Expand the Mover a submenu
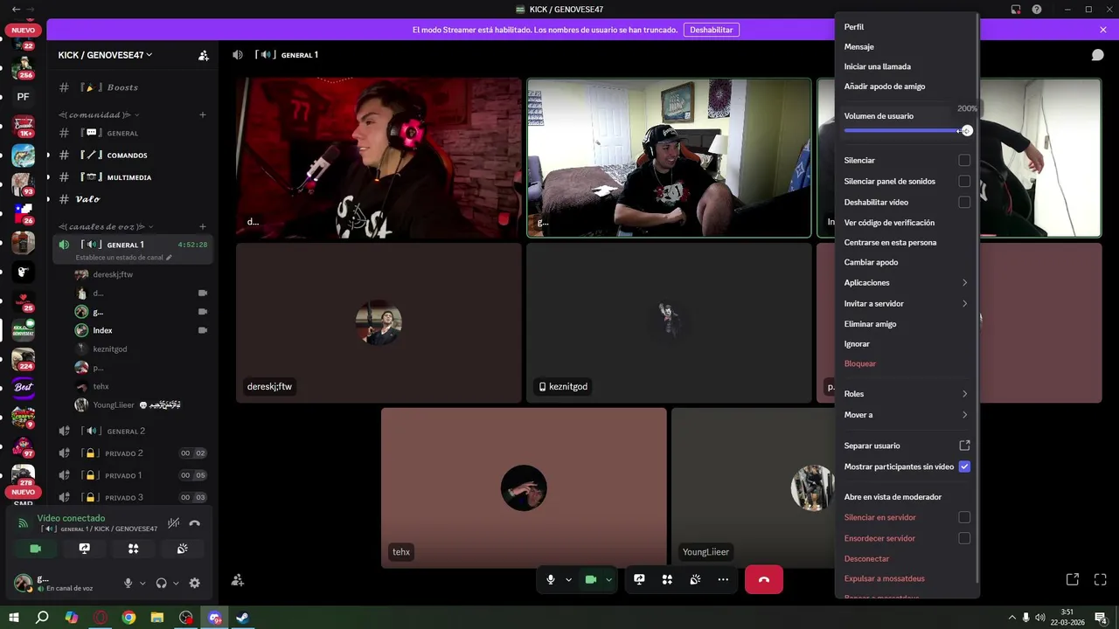The height and width of the screenshot is (629, 1119). (x=906, y=415)
